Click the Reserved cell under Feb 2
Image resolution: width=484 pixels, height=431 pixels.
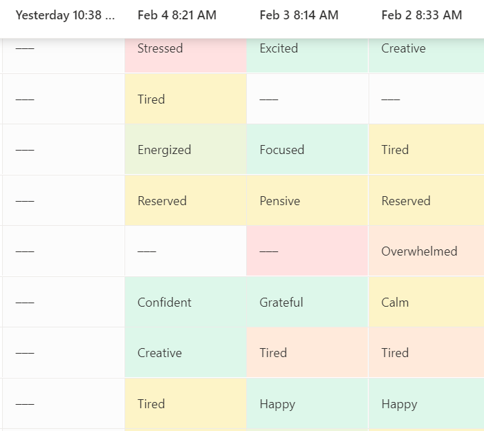coord(427,200)
